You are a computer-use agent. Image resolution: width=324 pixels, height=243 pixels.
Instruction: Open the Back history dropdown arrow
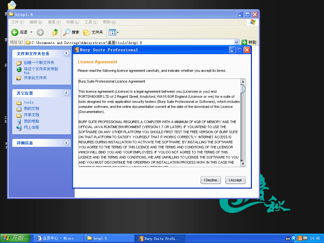click(x=31, y=32)
